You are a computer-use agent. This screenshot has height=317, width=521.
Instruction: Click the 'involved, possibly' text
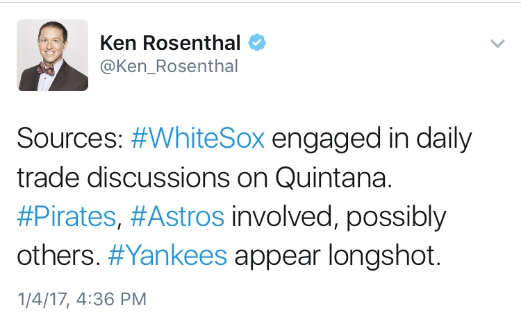[338, 217]
